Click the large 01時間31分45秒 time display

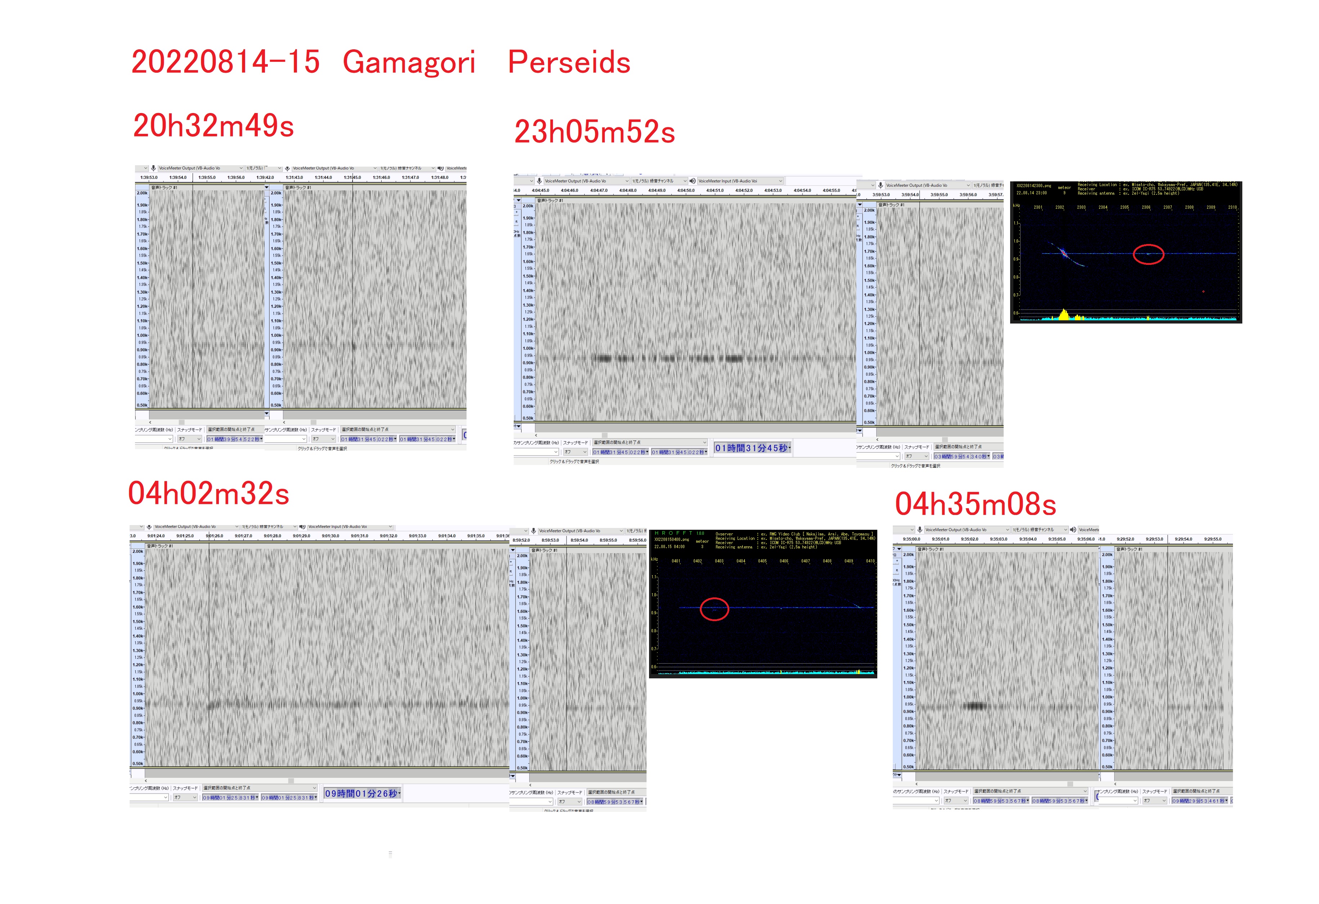tap(752, 448)
